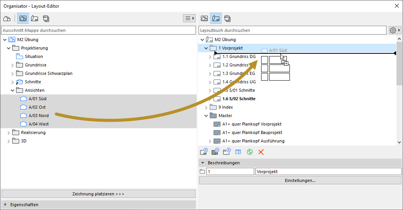Click the Ausschnitt-Mappe durchsuchen search field
Screen dimensions: 403x210
pyautogui.click(x=99, y=30)
